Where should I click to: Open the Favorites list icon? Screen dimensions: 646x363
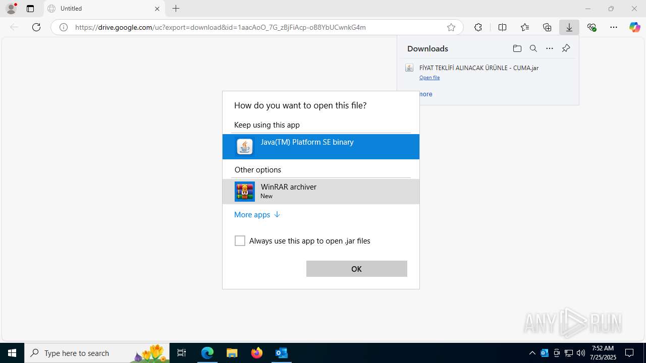[525, 27]
